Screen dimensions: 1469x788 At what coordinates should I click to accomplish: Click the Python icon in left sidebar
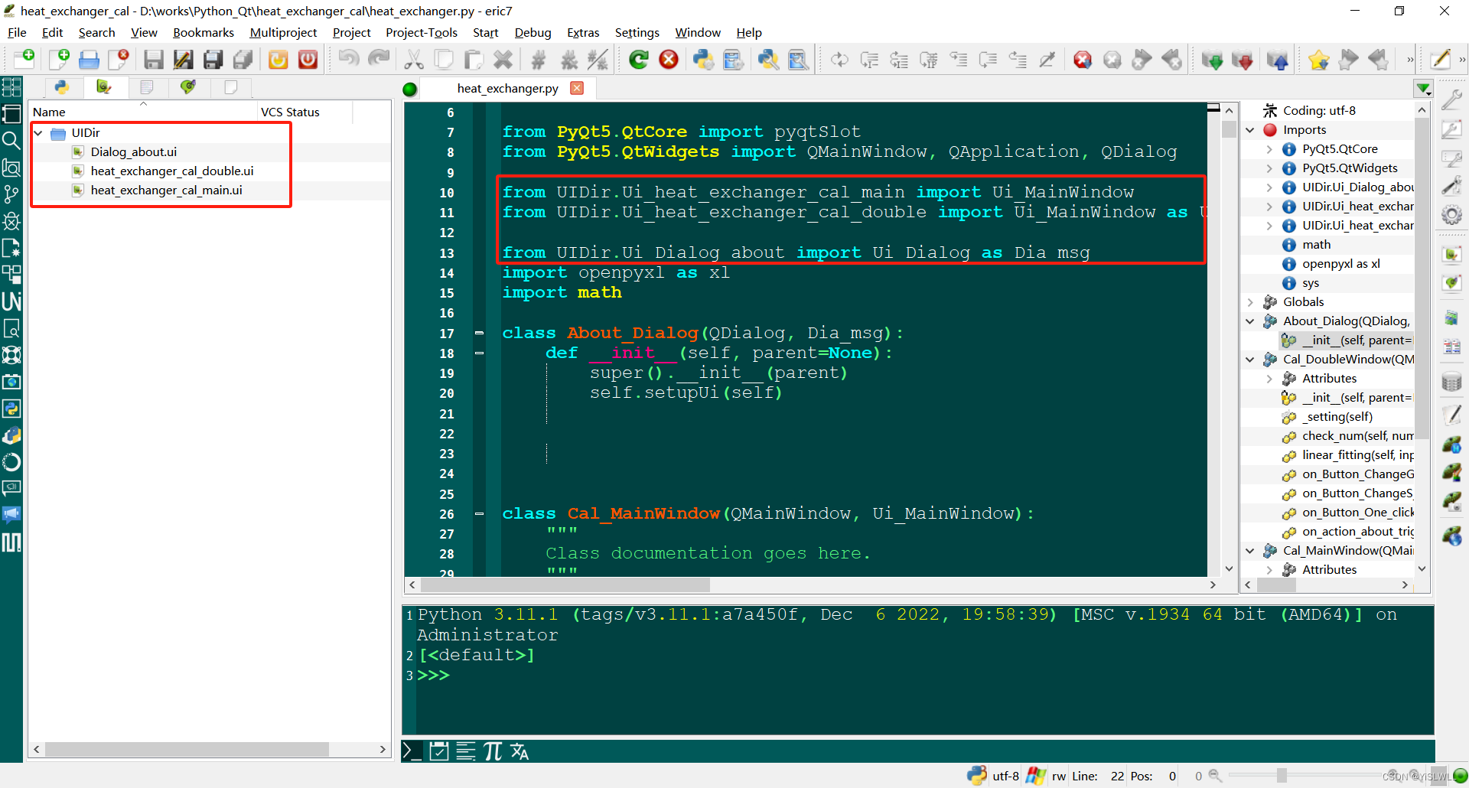(11, 409)
